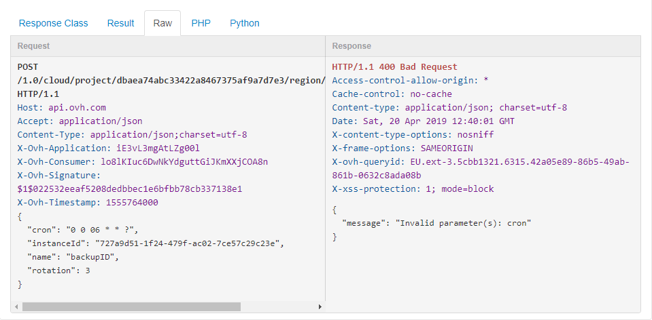Screen dimensions: 652x320
Task: Click the X-Ovh-Signature hash value
Action: tap(129, 189)
